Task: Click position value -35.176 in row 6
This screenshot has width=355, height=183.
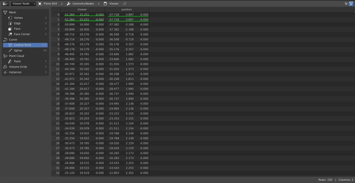Action: [x=114, y=44]
